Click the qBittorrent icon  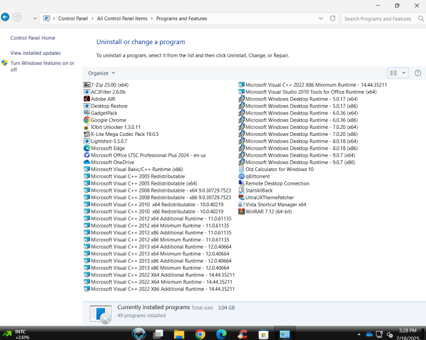click(x=241, y=176)
